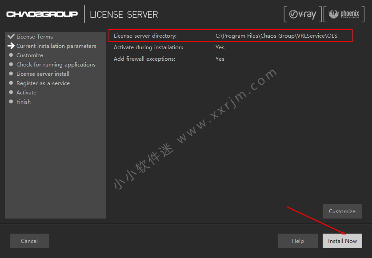The height and width of the screenshot is (258, 372).
Task: Click the Install Now button
Action: point(342,241)
